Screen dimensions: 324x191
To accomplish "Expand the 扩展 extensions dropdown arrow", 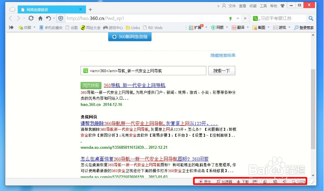I will coord(206,27).
